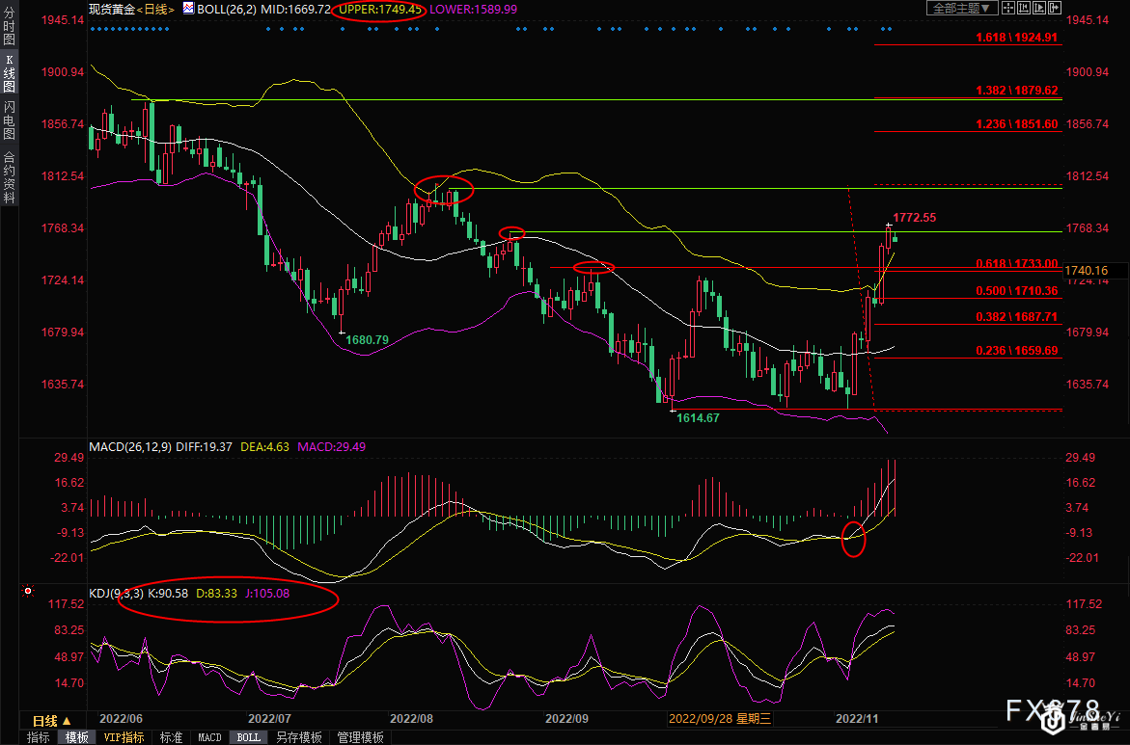Toggle the BOLL template
Image resolution: width=1130 pixels, height=745 pixels.
click(x=248, y=737)
